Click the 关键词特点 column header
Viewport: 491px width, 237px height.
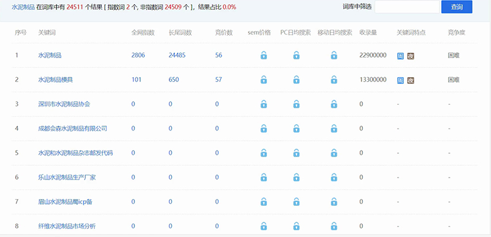411,33
